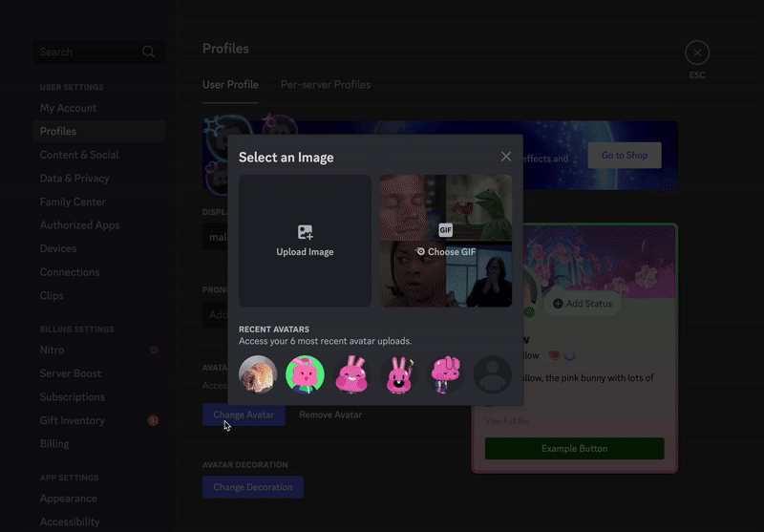The image size is (764, 532).
Task: Click the Upload Image icon
Action: click(x=305, y=232)
